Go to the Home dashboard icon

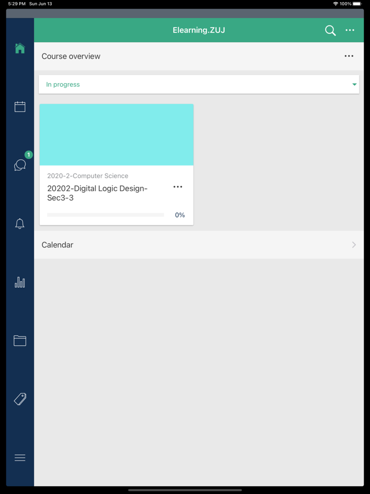click(20, 48)
